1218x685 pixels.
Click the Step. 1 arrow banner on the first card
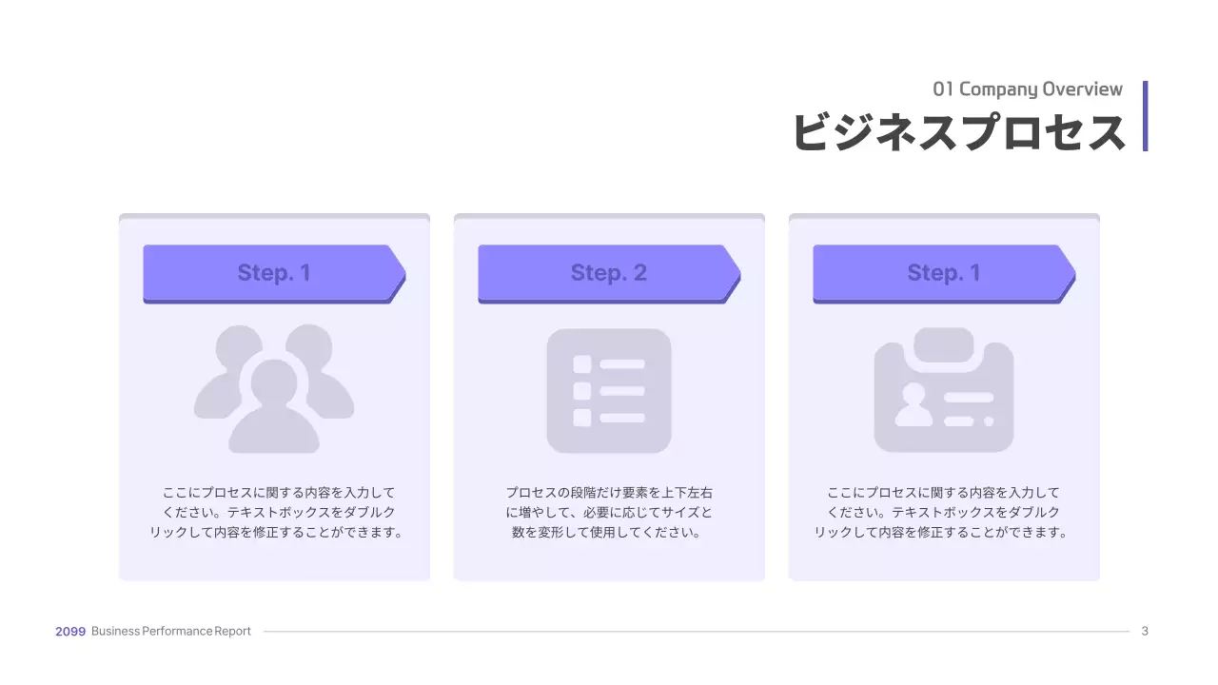[274, 273]
